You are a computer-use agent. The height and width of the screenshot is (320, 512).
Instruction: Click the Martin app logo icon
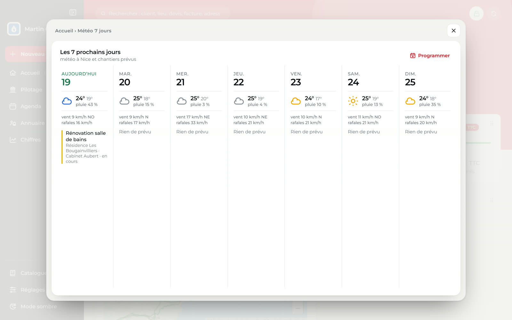(x=14, y=29)
